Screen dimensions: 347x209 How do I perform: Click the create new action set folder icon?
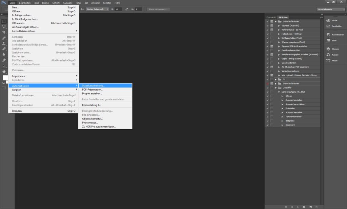point(304,207)
